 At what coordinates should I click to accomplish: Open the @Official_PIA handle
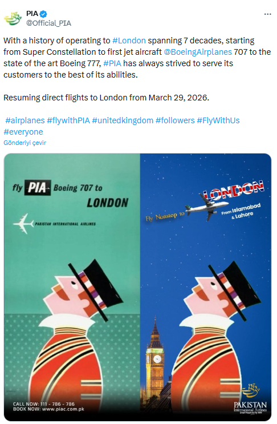tap(48, 23)
